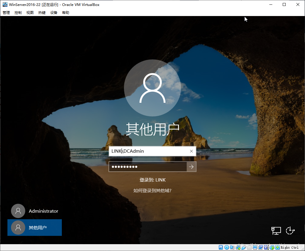Open the Ease of Access icon
This screenshot has height=251, width=305.
point(290,231)
